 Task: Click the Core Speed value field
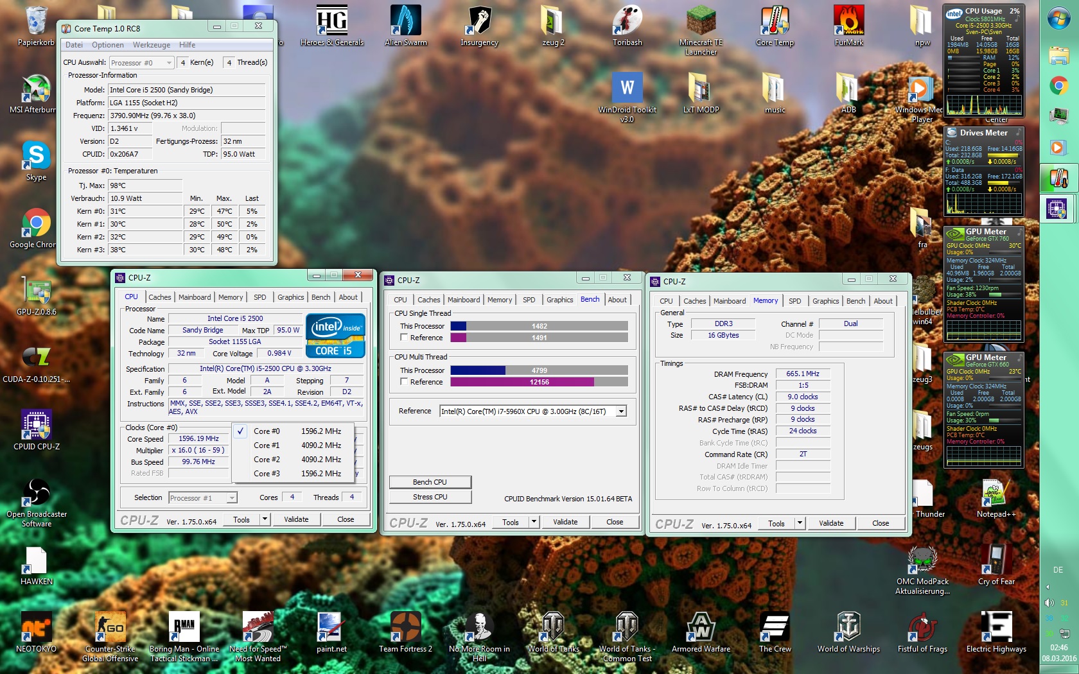(198, 439)
